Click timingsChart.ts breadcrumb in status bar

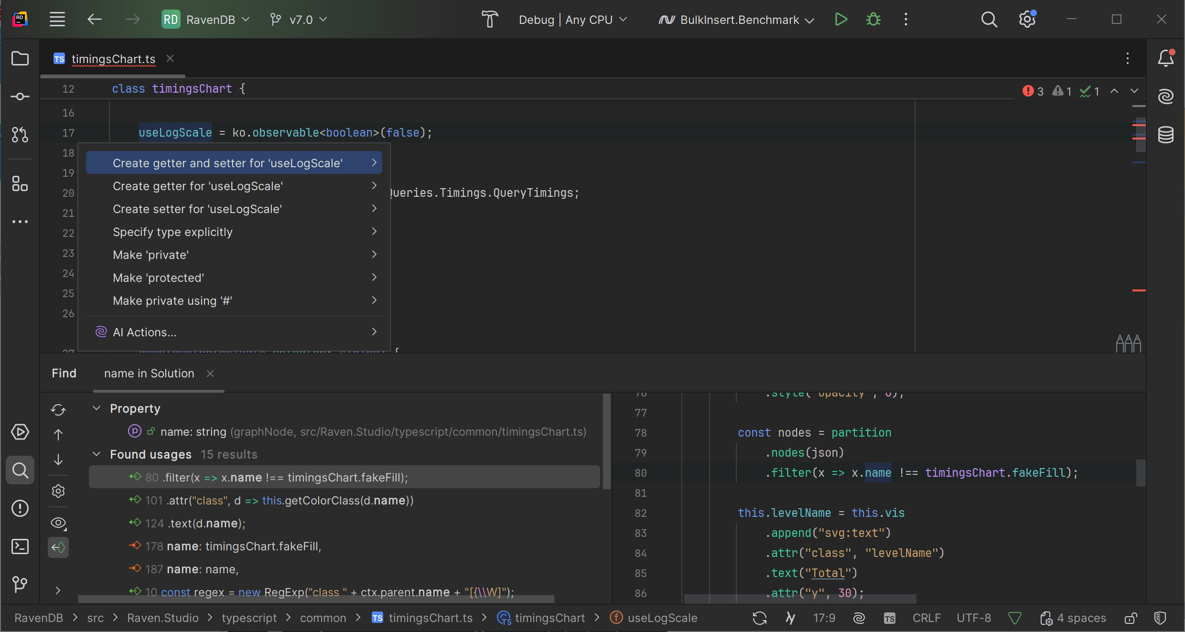click(x=430, y=618)
